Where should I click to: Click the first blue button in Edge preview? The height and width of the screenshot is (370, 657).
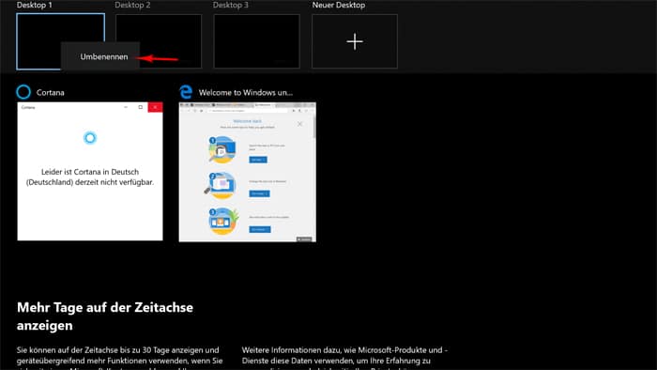[x=258, y=160]
